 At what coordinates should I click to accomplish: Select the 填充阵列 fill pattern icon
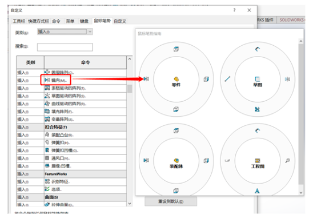point(47,111)
